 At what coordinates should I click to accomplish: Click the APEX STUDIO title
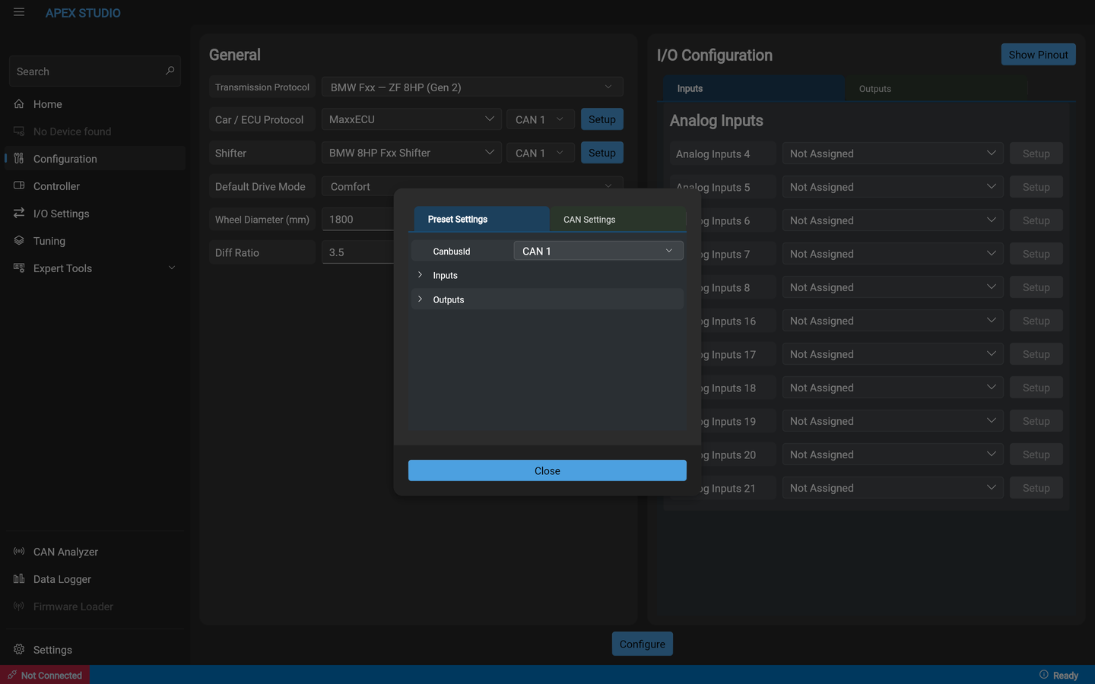click(83, 13)
